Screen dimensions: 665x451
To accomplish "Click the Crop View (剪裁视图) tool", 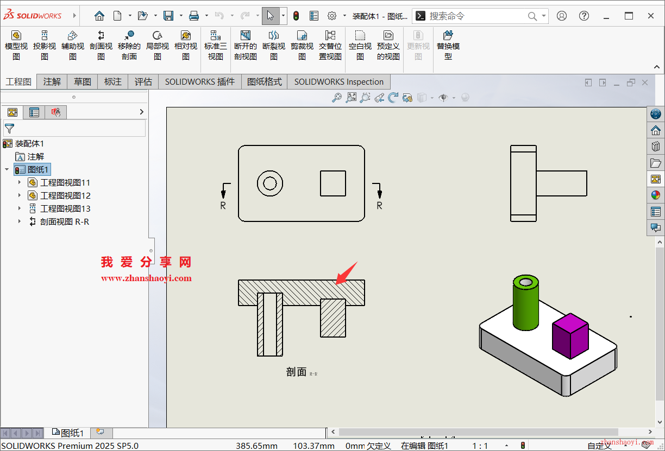I will (302, 45).
